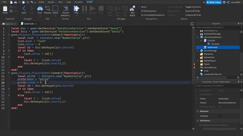243x136 pixels.
Task: Collapse the LbScript tree node
Action: point(201,40)
